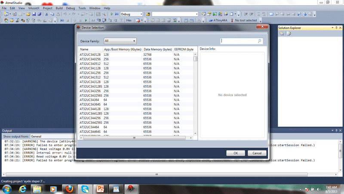Click the Copy icon in toolbar
The width and height of the screenshot is (344, 194).
tap(52, 14)
